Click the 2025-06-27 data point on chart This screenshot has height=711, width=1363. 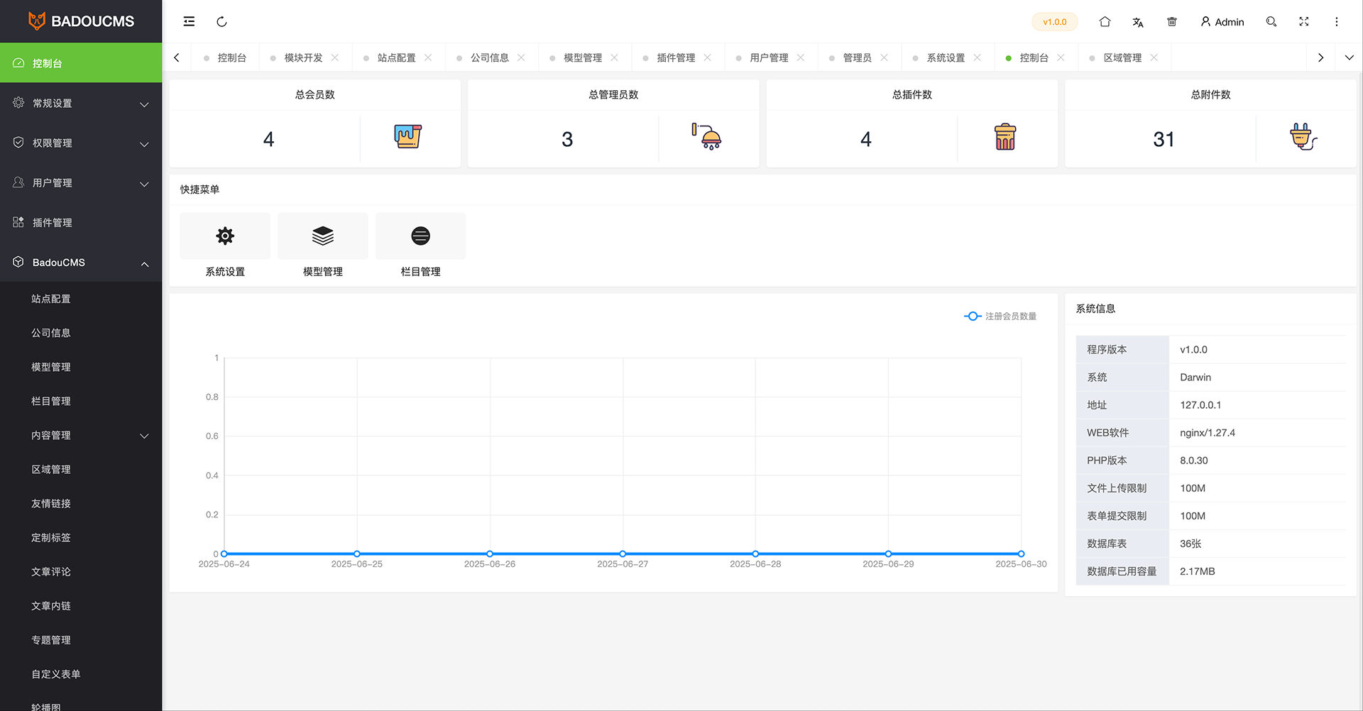pyautogui.click(x=623, y=553)
